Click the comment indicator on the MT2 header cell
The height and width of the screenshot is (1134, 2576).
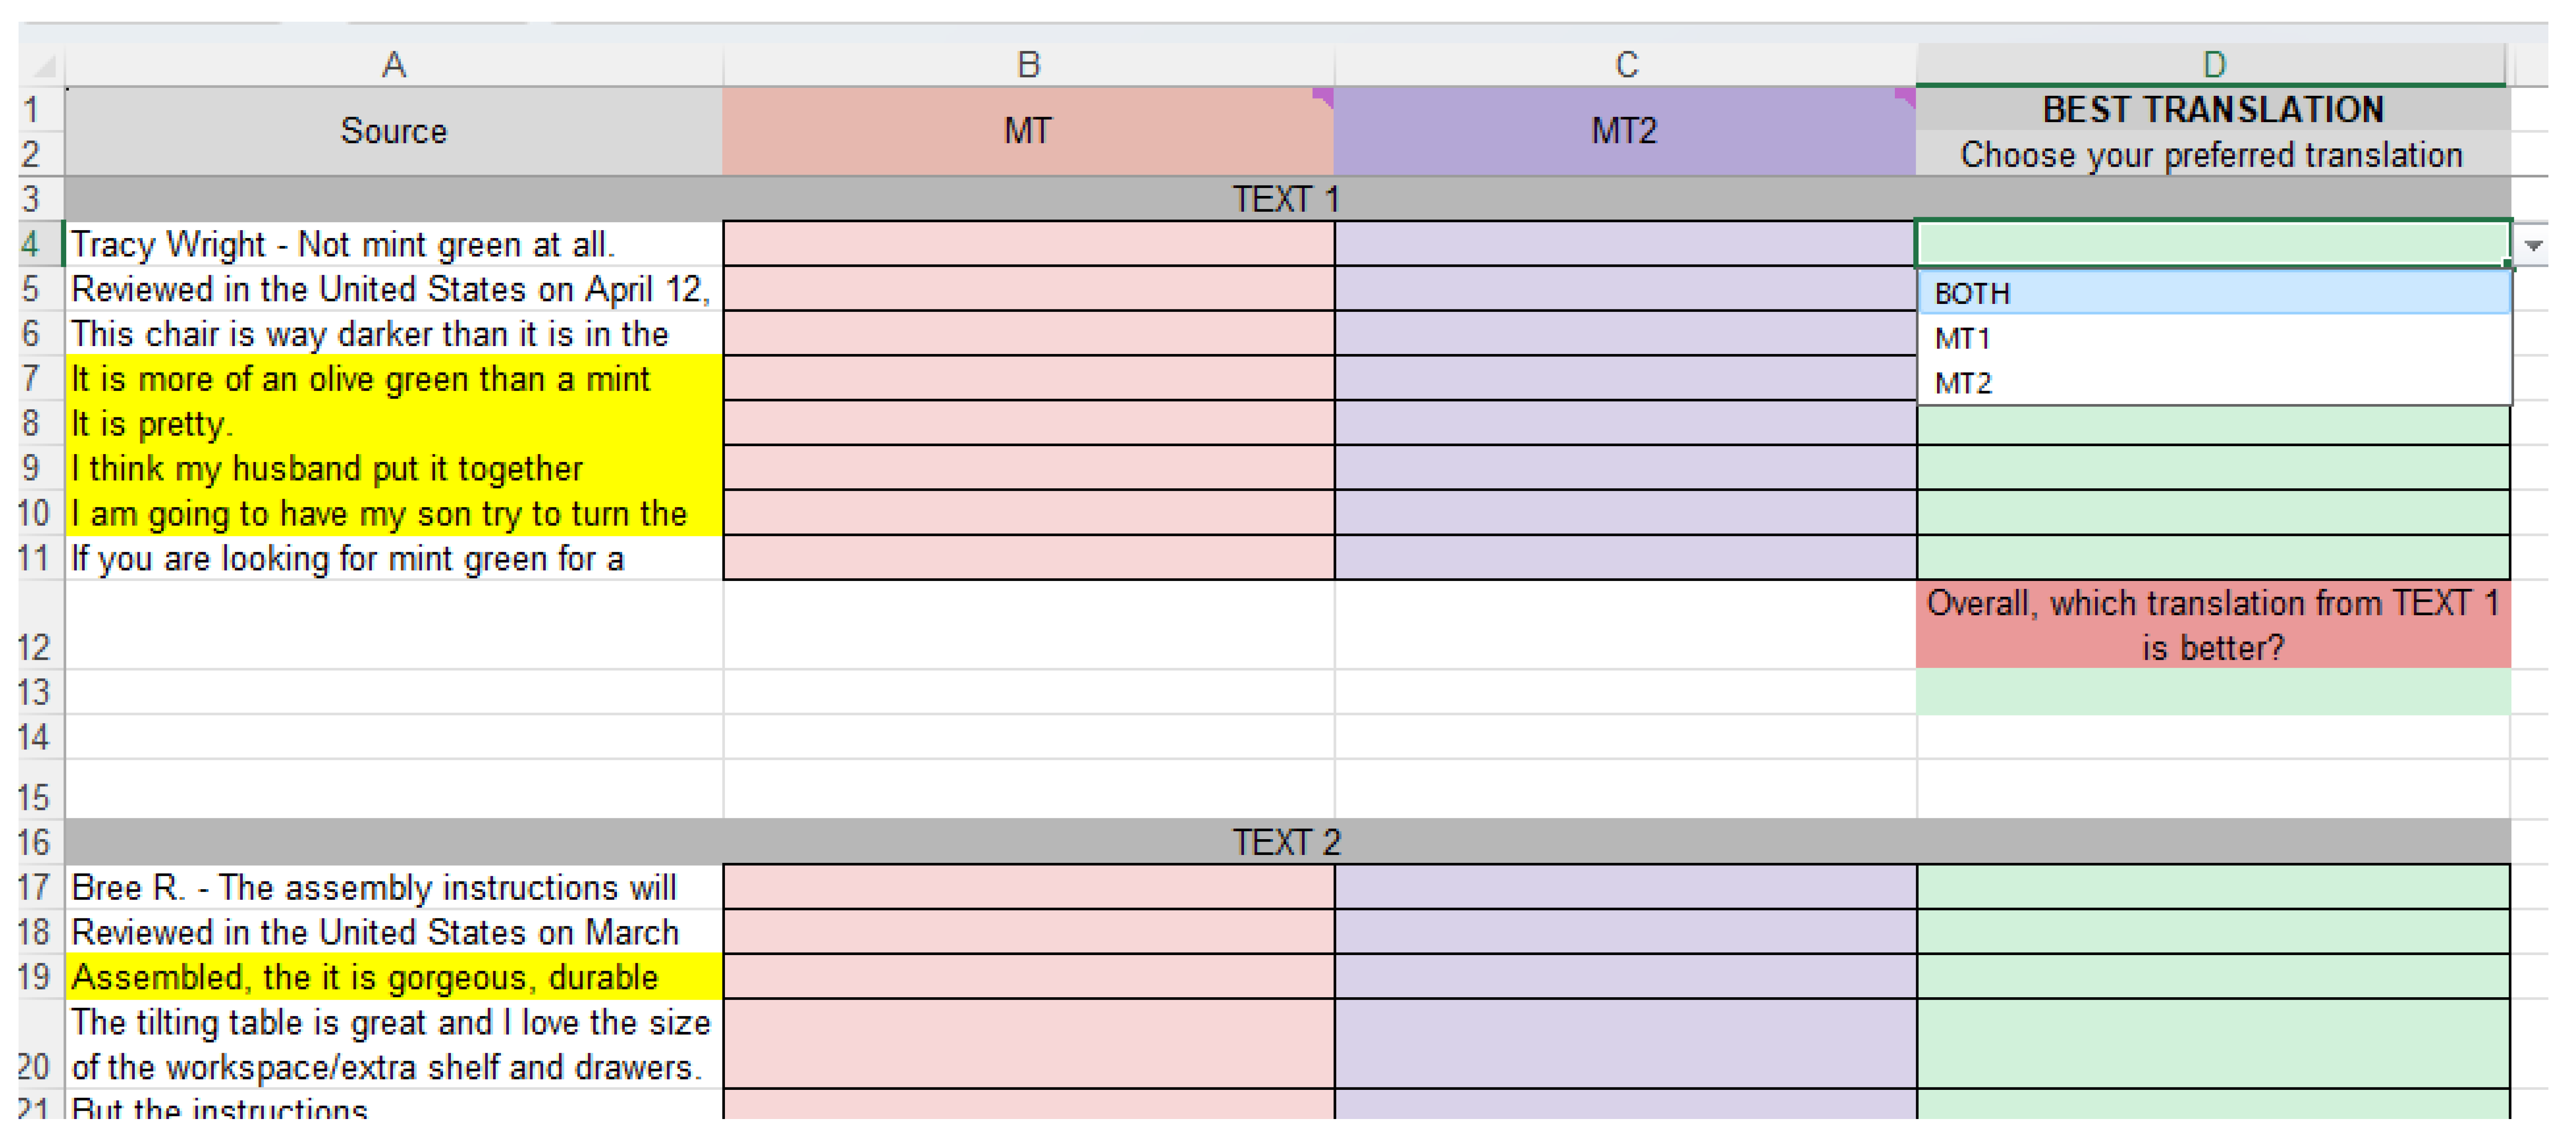point(1905,97)
